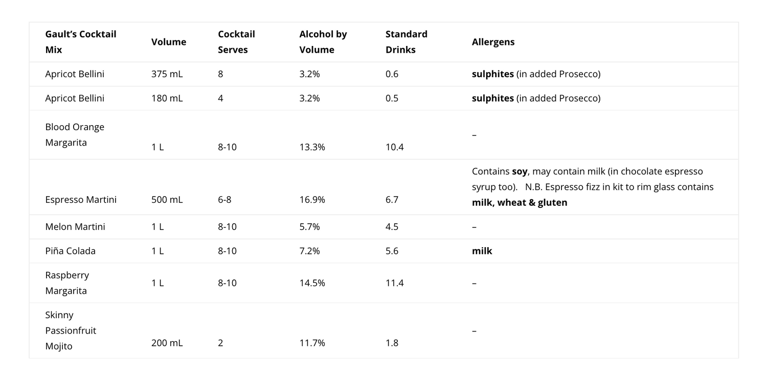Image resolution: width=767 pixels, height=381 pixels.
Task: Select the 11.4 standard drinks value
Action: click(395, 283)
